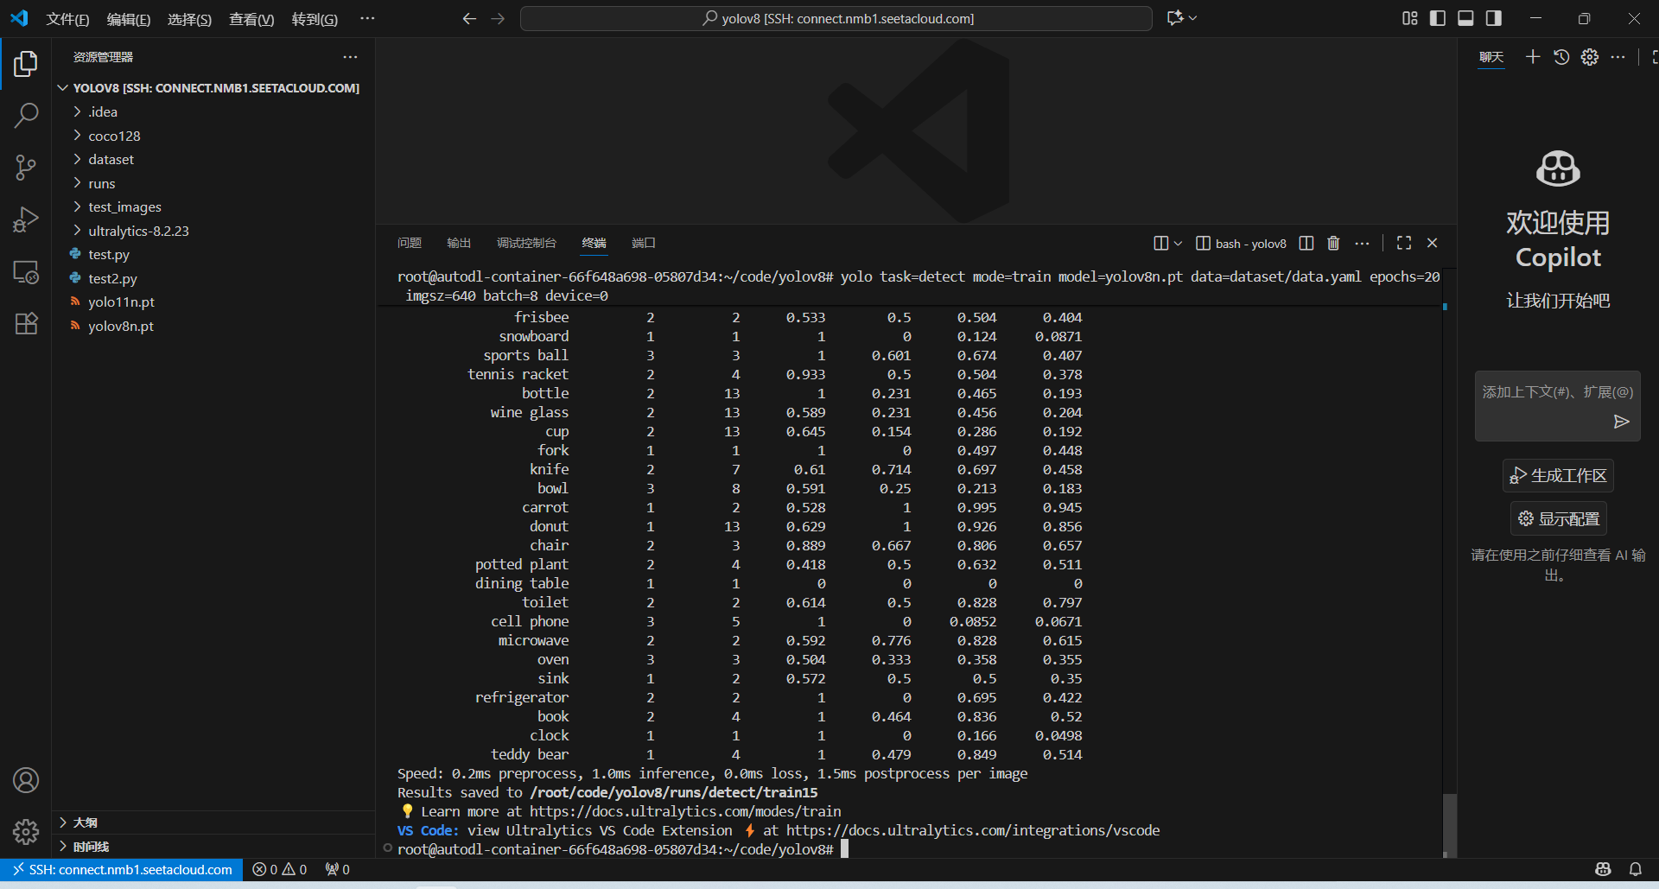Screen dimensions: 1659x889
Task: Kill terminal with trash icon
Action: [x=1333, y=244]
